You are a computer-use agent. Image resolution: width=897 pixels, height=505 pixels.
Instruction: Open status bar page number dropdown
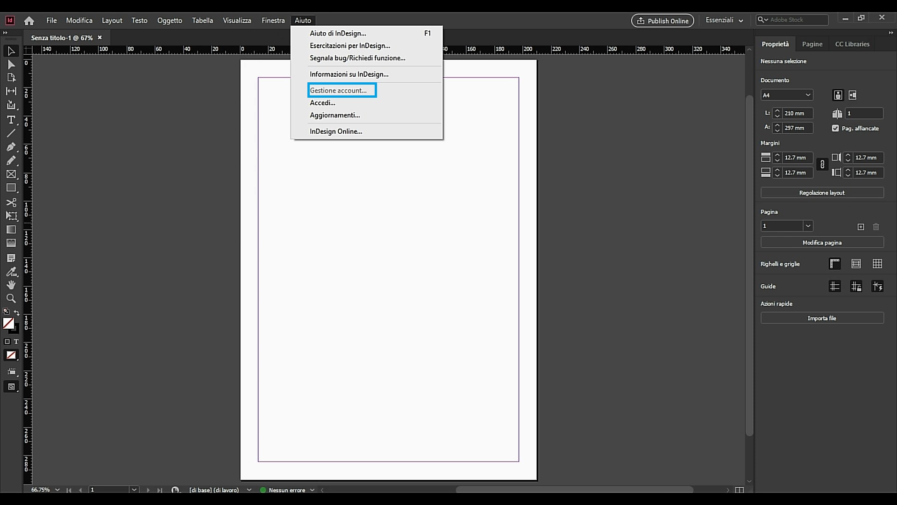click(134, 490)
